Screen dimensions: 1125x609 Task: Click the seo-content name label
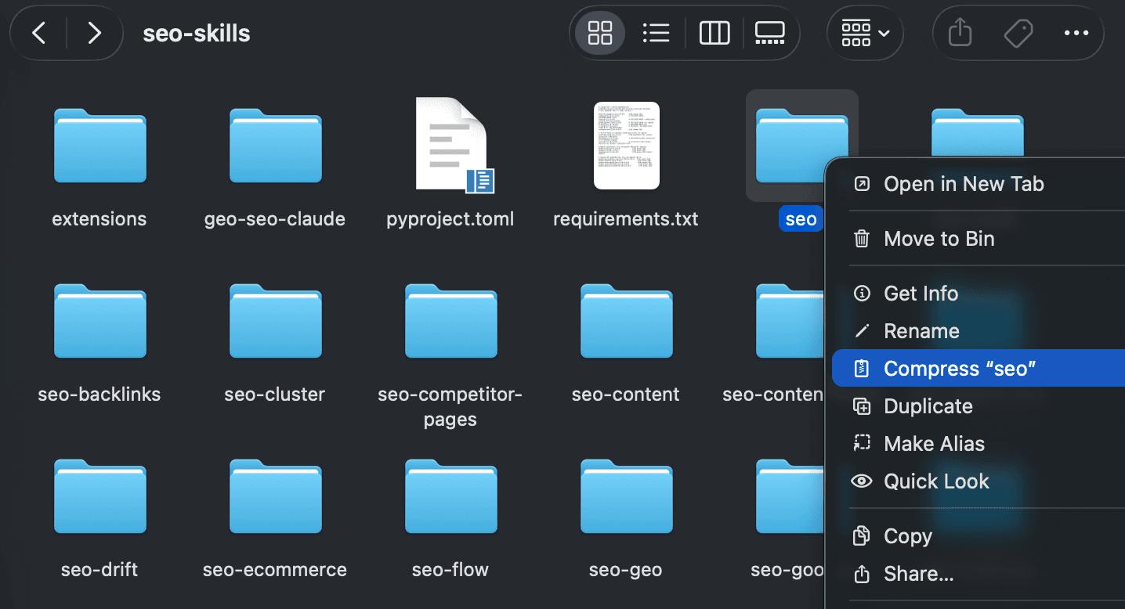point(626,395)
